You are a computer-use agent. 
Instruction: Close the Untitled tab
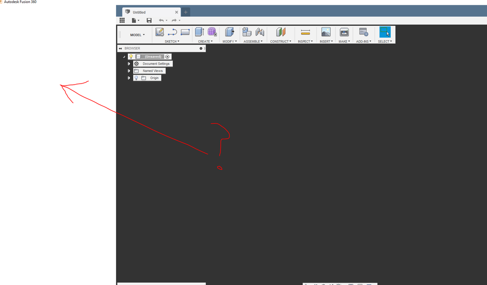(177, 12)
